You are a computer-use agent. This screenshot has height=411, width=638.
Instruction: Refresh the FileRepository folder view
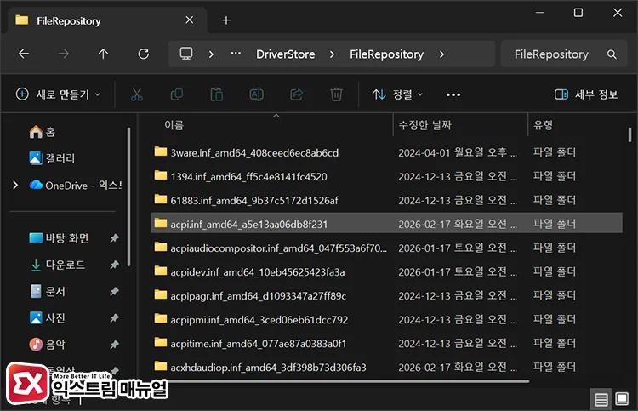point(143,54)
